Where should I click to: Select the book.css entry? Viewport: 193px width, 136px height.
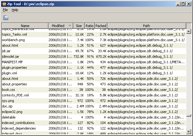94,90
